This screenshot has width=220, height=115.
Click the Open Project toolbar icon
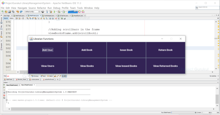(x=9, y=12)
